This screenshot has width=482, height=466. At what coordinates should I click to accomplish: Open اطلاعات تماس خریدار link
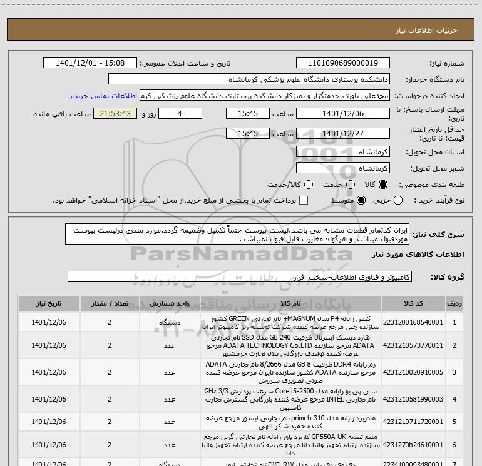tap(103, 96)
